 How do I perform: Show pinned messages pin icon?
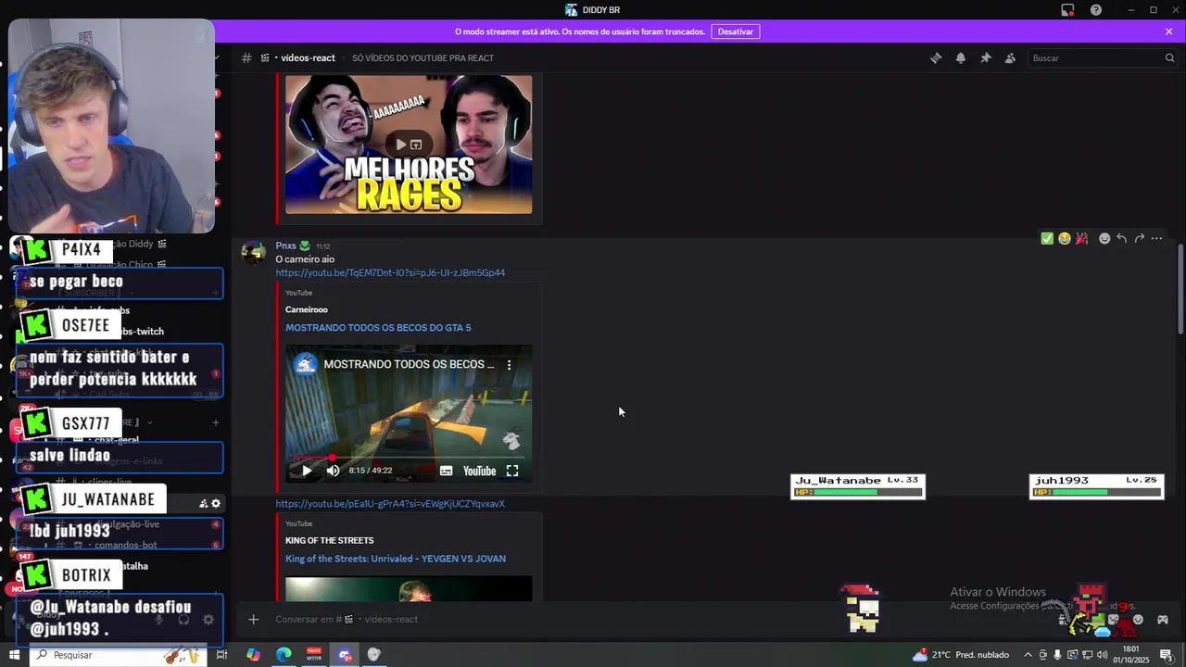tap(986, 57)
